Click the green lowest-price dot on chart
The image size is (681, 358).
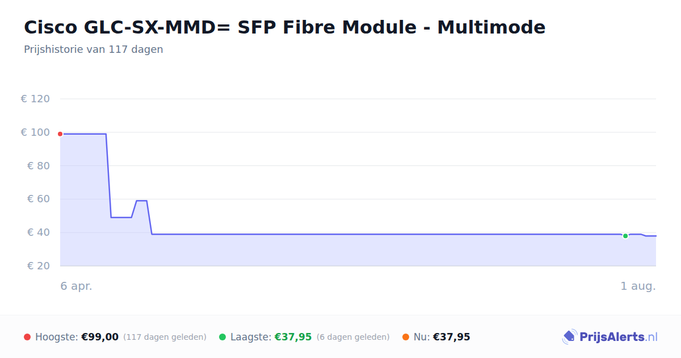[x=625, y=236]
